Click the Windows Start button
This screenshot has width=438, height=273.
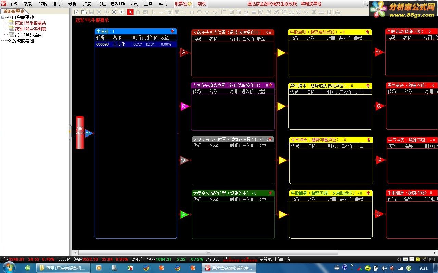point(8,268)
